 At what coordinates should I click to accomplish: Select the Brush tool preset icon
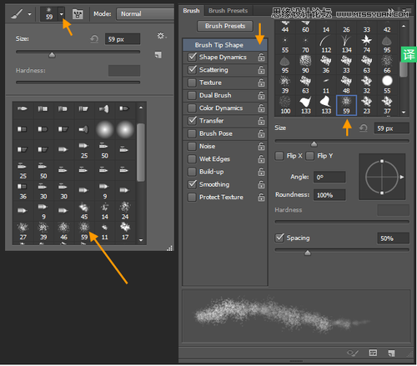[18, 13]
